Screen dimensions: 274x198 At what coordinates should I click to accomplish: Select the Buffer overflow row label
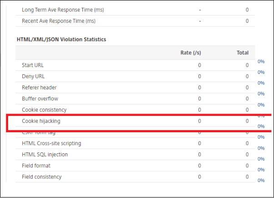[x=40, y=99]
